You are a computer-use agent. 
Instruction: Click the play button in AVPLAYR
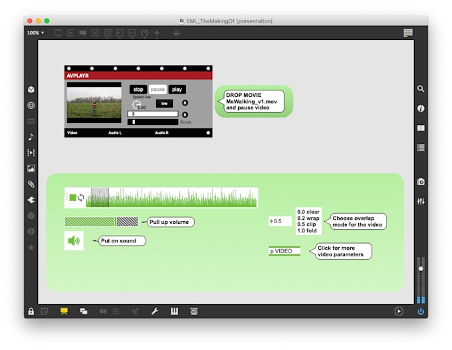177,90
